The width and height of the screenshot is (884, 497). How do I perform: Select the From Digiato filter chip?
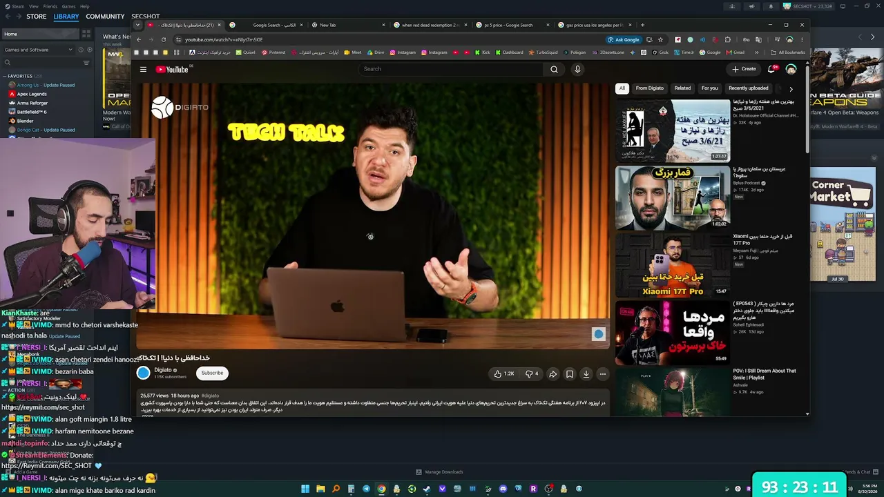click(649, 88)
